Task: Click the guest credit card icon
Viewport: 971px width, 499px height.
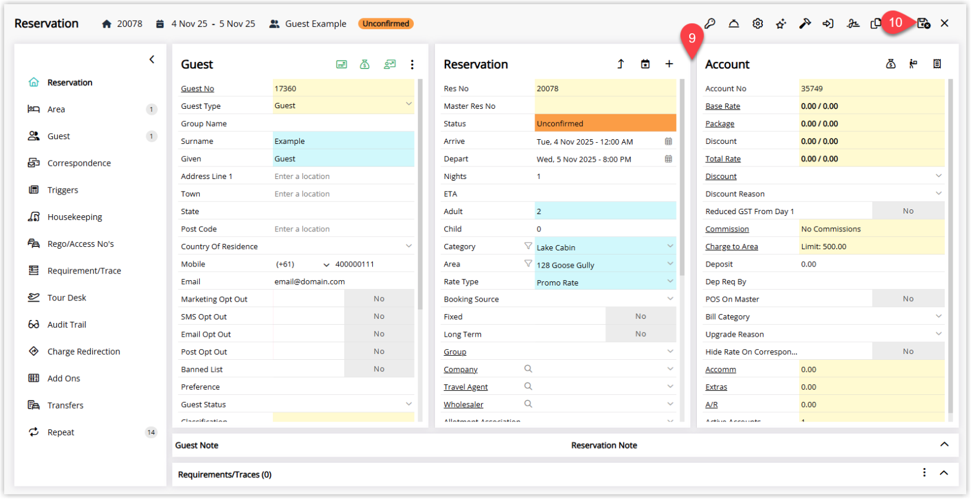Action: click(341, 64)
